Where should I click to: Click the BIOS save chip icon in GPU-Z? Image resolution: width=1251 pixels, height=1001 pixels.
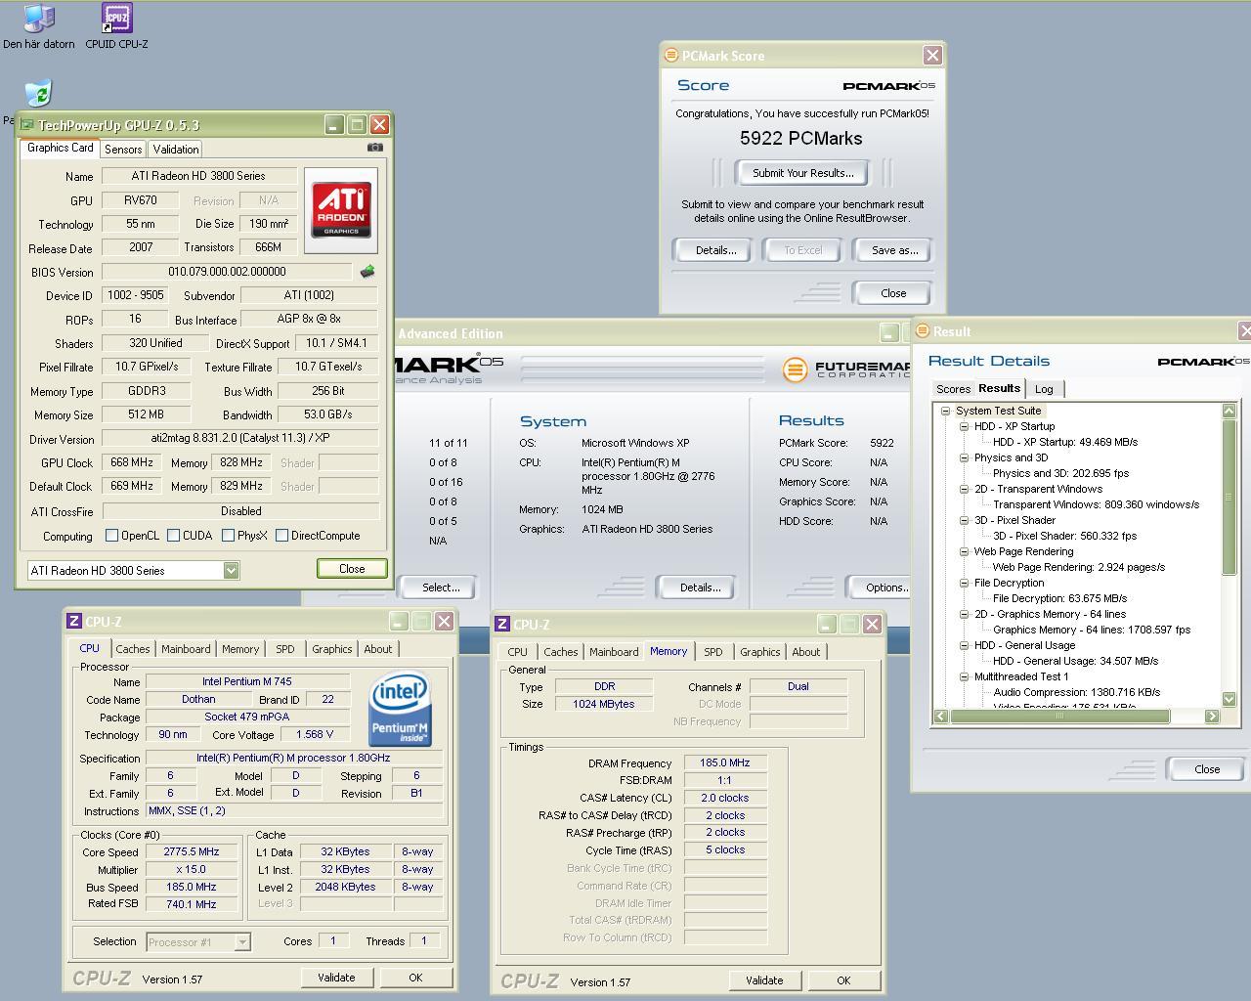367,272
